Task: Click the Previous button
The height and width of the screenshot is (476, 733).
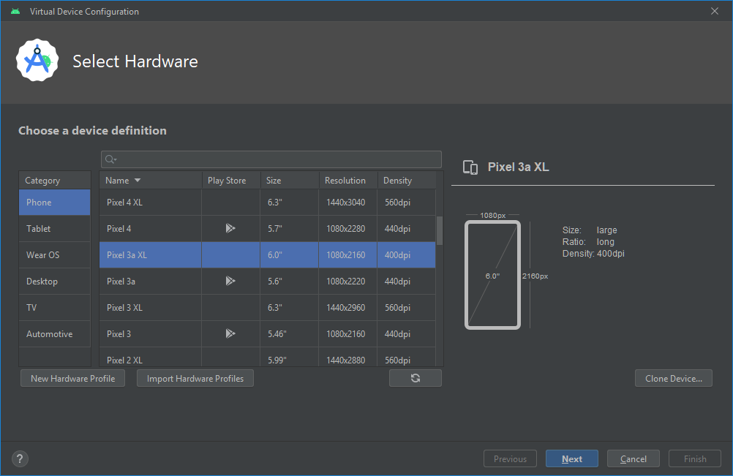Action: pos(510,458)
